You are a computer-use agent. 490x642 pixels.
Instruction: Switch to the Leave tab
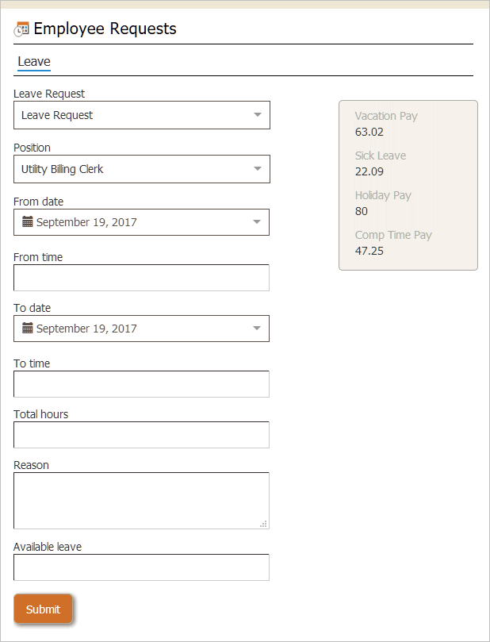coord(34,62)
